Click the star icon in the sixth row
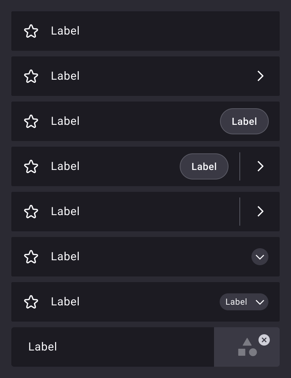The height and width of the screenshot is (378, 291). pos(31,257)
